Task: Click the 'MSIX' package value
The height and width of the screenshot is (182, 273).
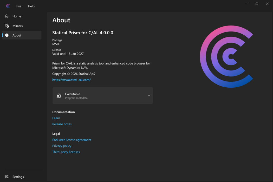Action: click(x=56, y=44)
